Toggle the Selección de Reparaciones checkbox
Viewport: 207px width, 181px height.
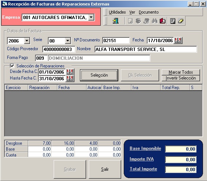pos(12,66)
